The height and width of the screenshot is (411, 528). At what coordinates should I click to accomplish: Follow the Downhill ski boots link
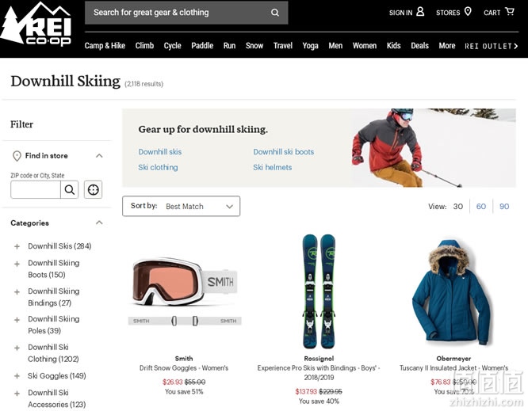(284, 152)
